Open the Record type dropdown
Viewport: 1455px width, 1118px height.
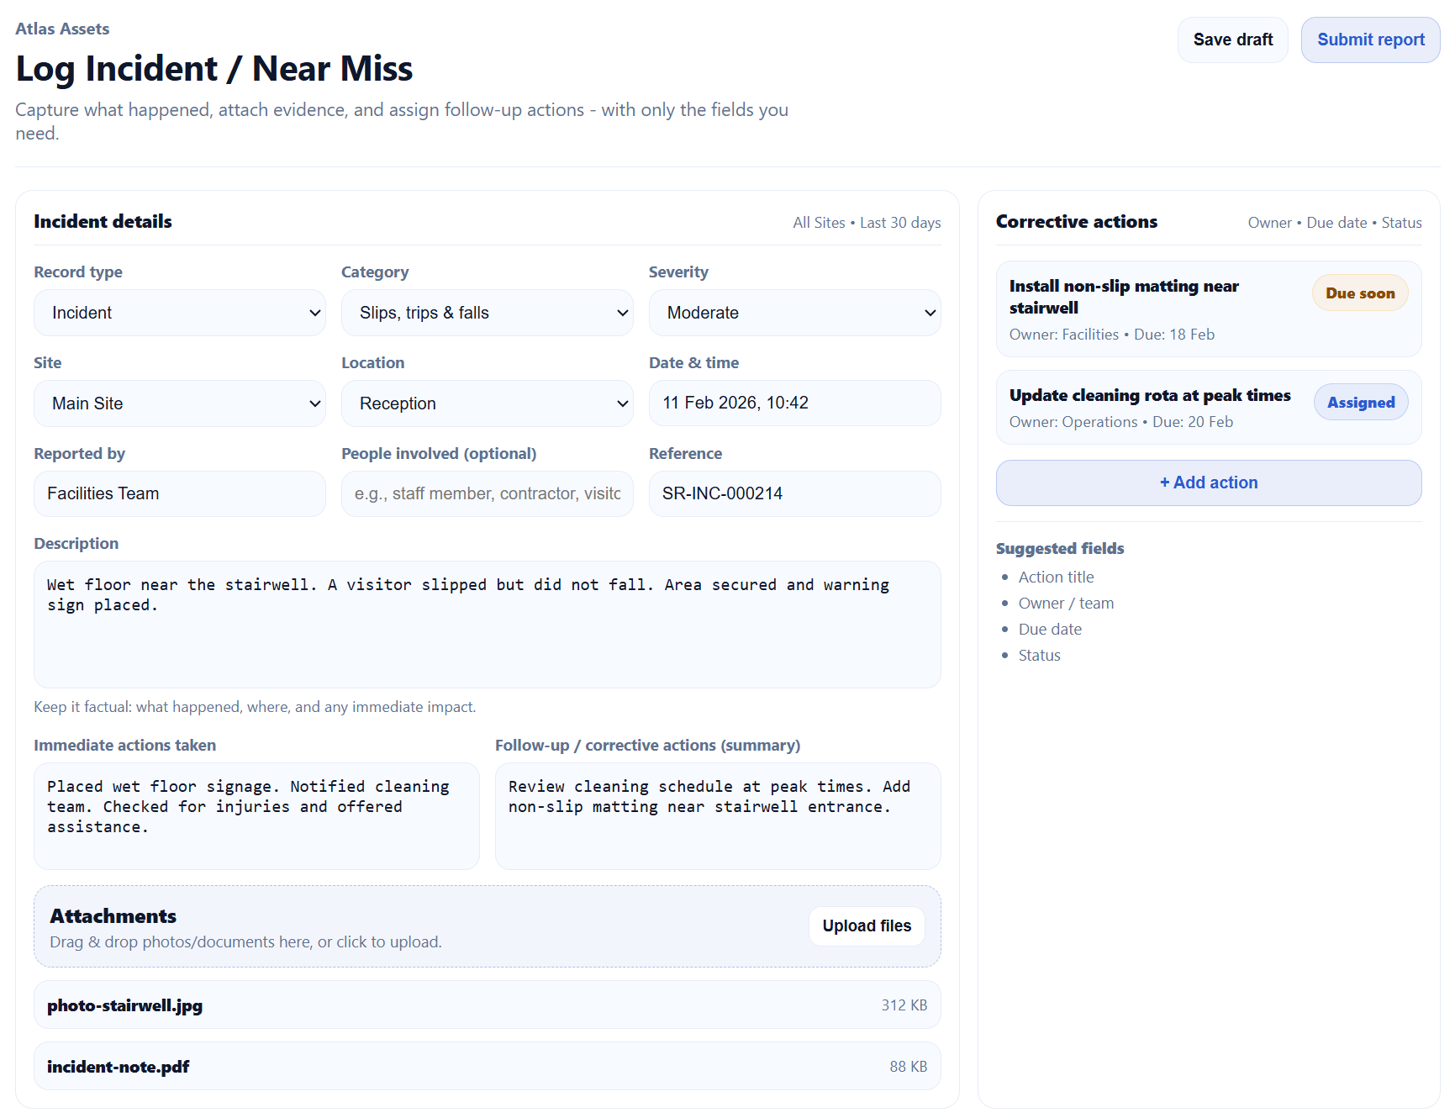(179, 313)
